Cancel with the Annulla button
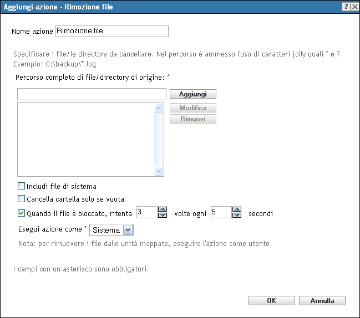This screenshot has width=360, height=318. click(x=322, y=301)
